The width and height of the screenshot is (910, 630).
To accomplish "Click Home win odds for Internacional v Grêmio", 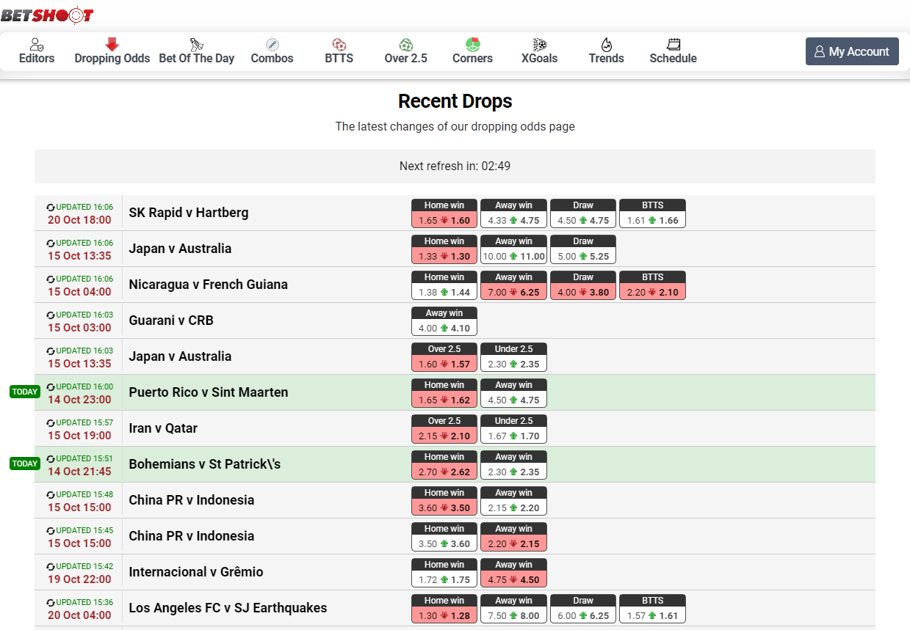I will 444,573.
